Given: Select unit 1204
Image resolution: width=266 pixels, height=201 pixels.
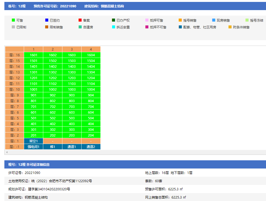Looking at the screenshot, I should [x=91, y=78].
